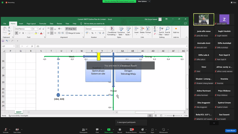Click the red Font Color swatch
Screen dimensions: 238x134
coord(41,33)
